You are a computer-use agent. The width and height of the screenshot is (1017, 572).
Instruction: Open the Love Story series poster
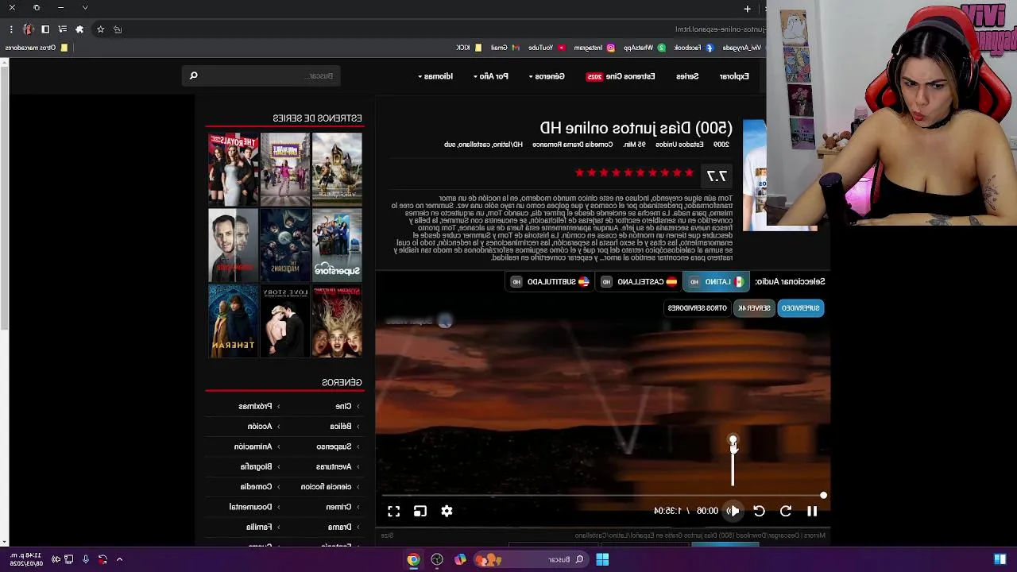click(x=285, y=322)
